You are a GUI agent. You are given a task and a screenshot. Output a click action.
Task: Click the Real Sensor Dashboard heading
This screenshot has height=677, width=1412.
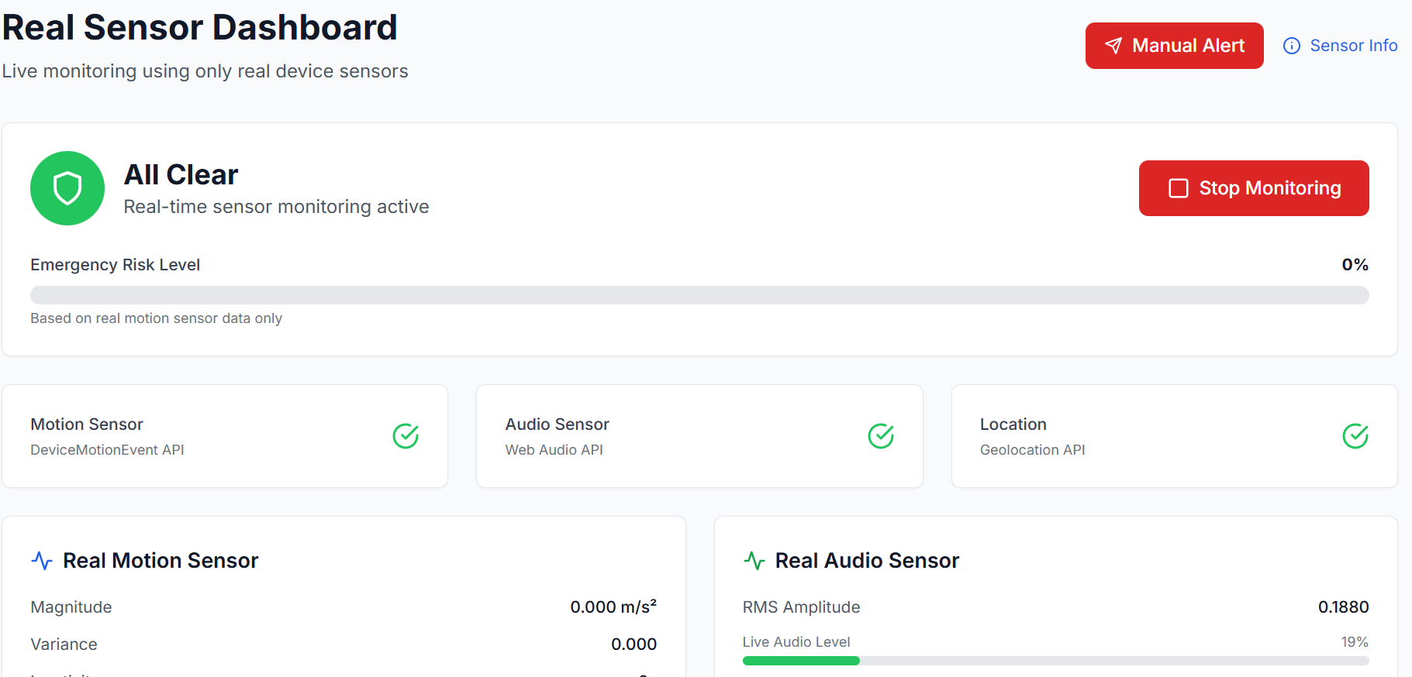(x=200, y=28)
